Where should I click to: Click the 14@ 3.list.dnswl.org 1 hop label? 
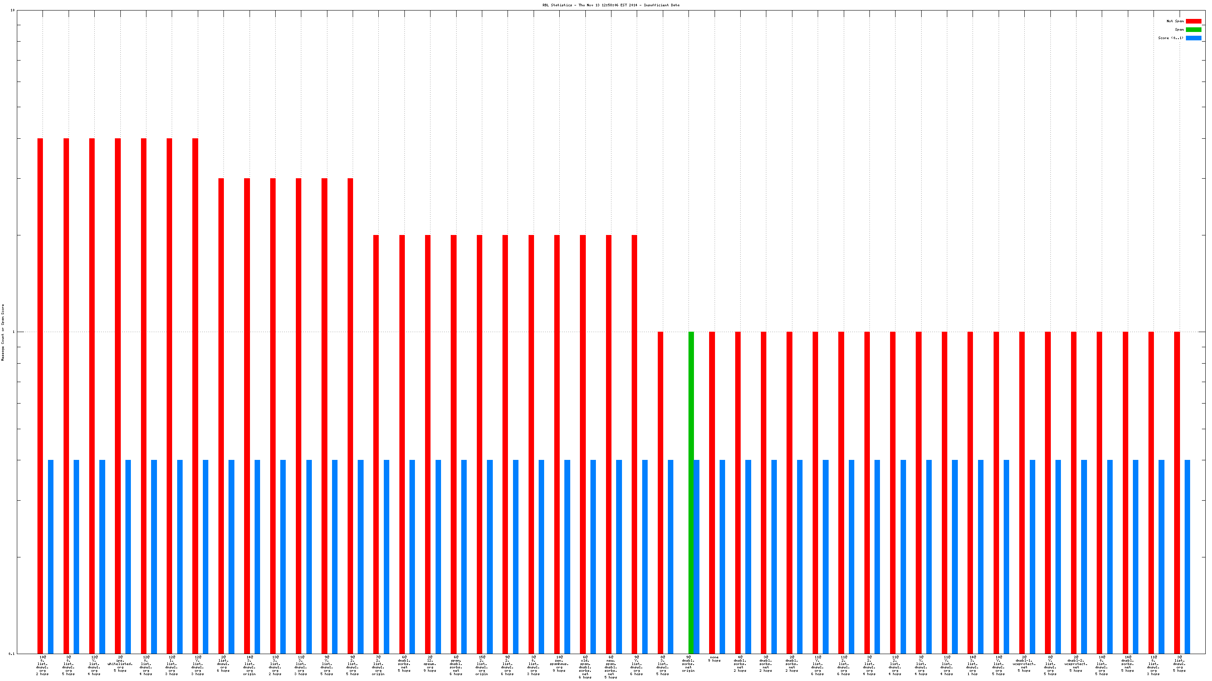pyautogui.click(x=973, y=665)
